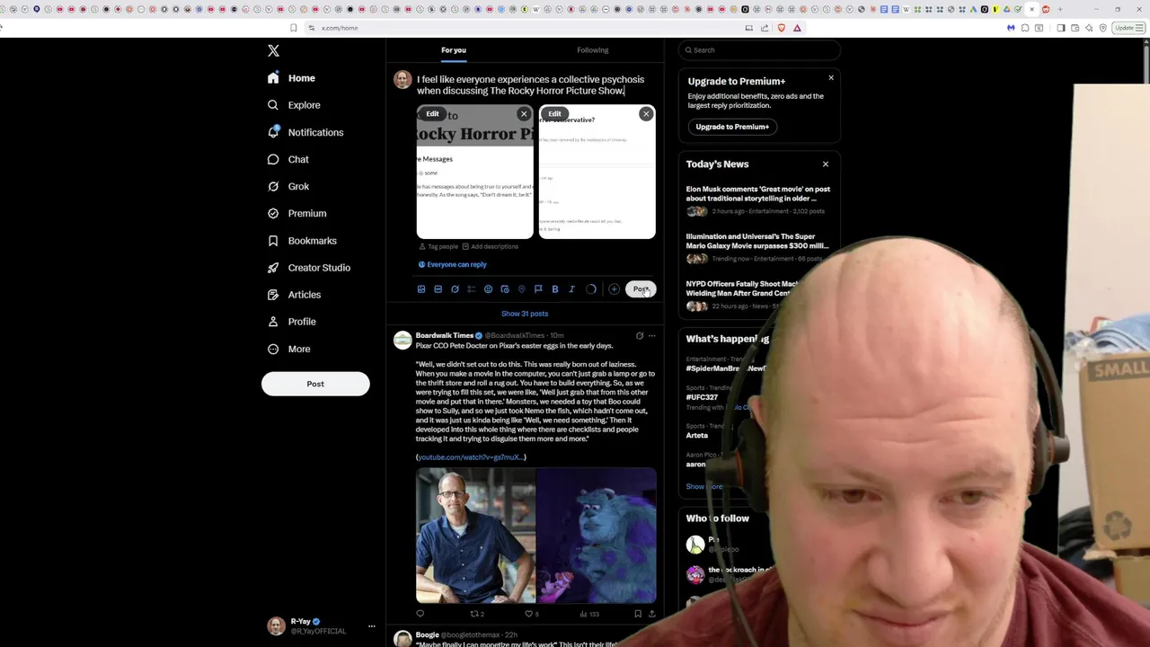The height and width of the screenshot is (647, 1150).
Task: Toggle bold formatting in composer
Action: tap(555, 289)
